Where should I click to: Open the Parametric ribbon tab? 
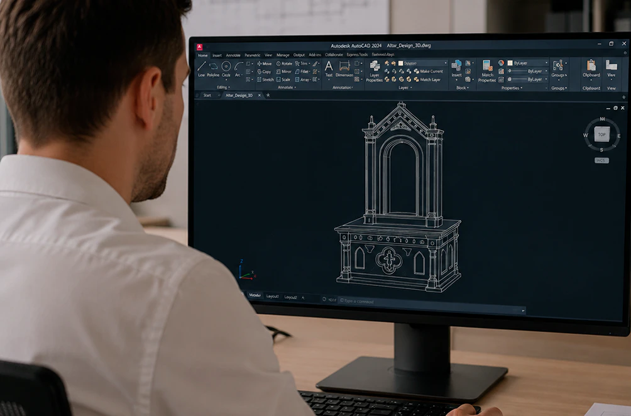(x=252, y=55)
